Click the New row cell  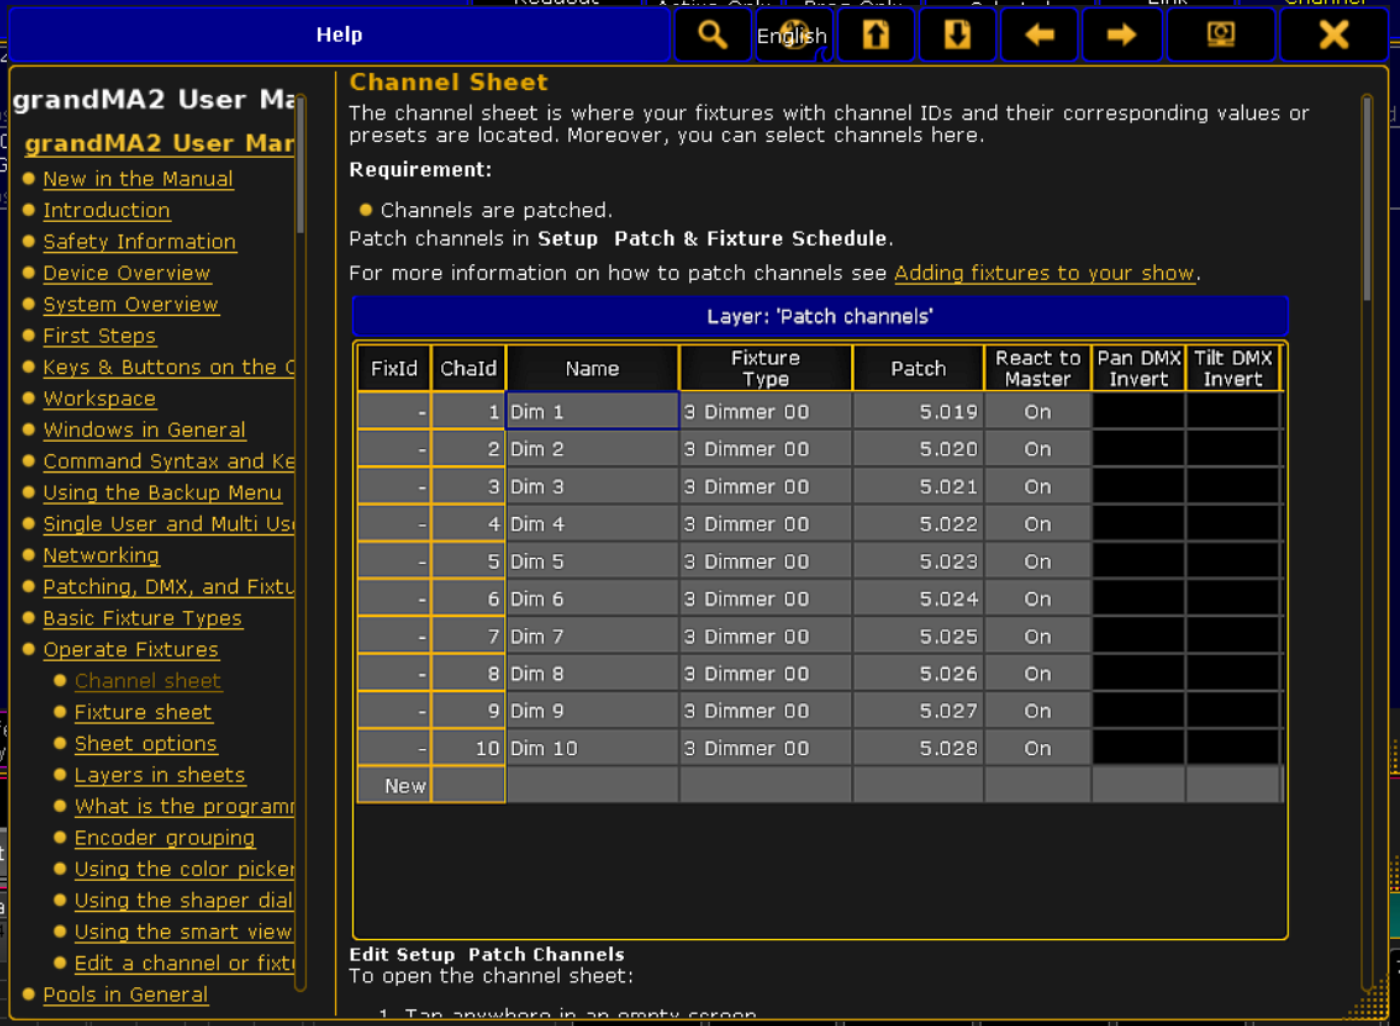(x=394, y=785)
